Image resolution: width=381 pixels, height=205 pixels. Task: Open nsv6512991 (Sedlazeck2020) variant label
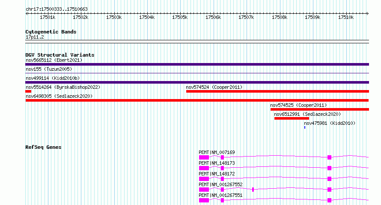307,114
